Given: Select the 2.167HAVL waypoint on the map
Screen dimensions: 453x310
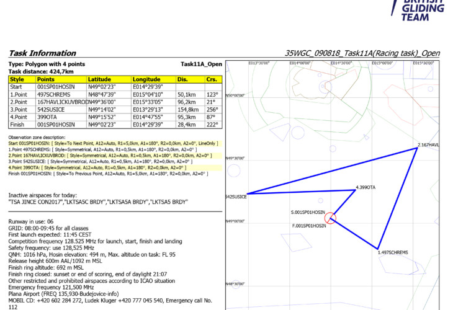Looking at the screenshot, I should pos(428,144).
